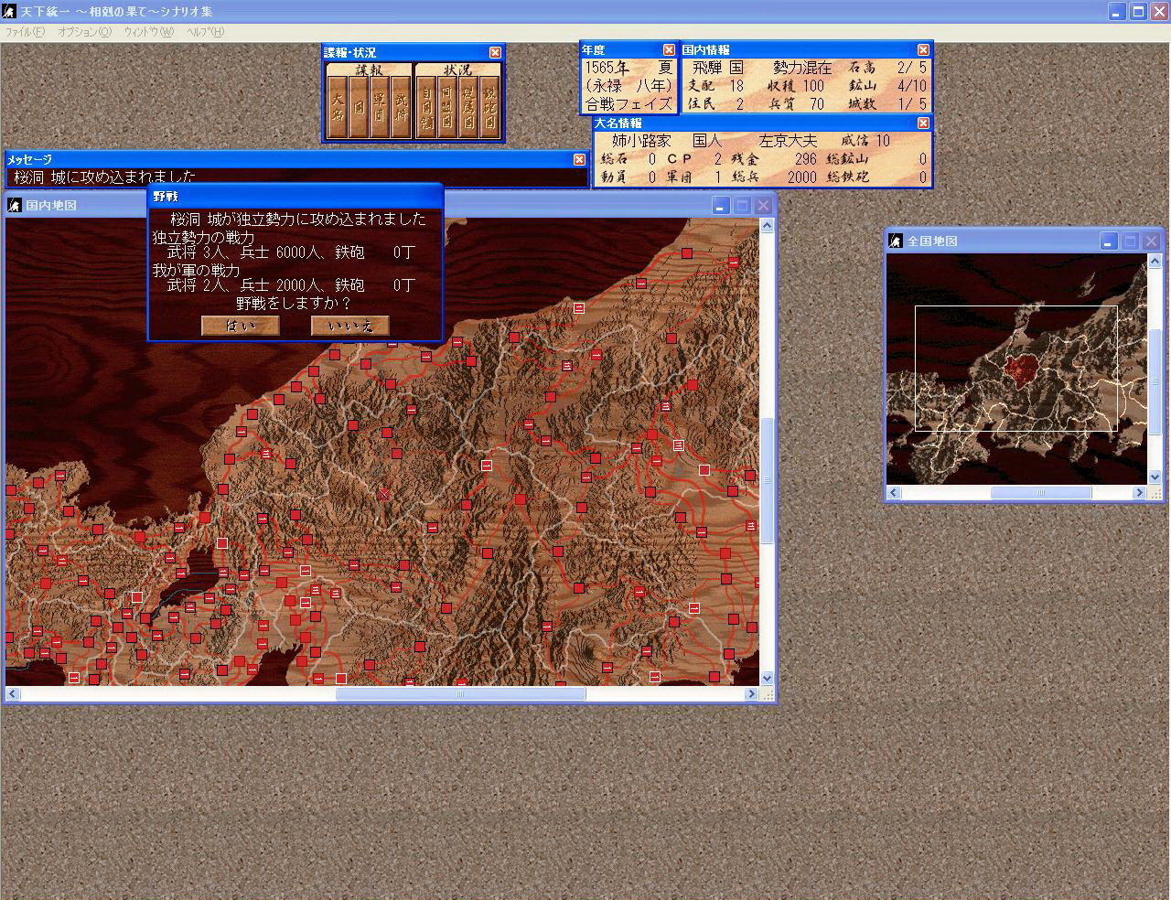Open the ウィンドウ(W) menu
This screenshot has width=1171, height=900.
[x=148, y=32]
